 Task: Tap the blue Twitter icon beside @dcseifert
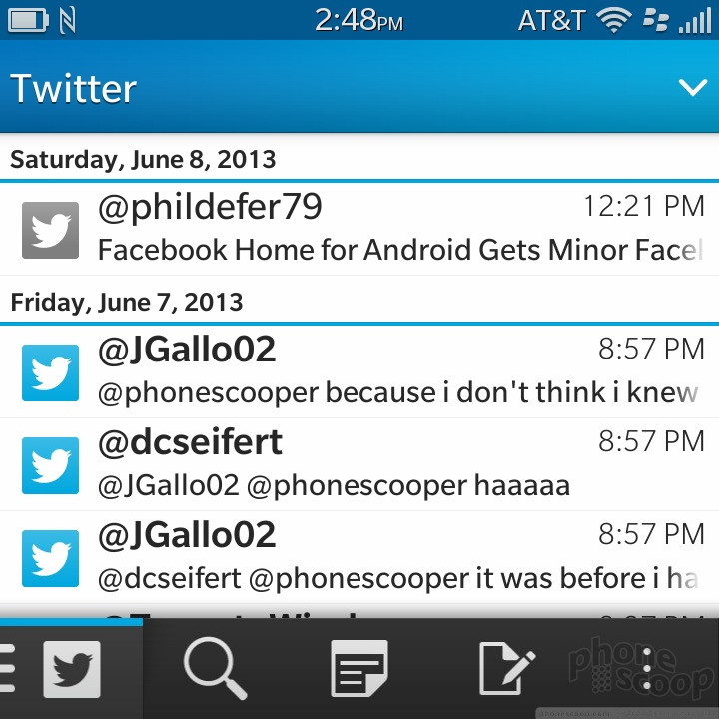[51, 465]
